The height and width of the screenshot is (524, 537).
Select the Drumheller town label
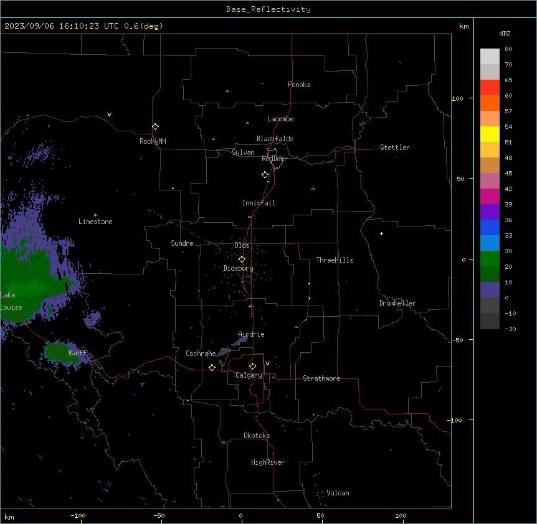pos(397,303)
